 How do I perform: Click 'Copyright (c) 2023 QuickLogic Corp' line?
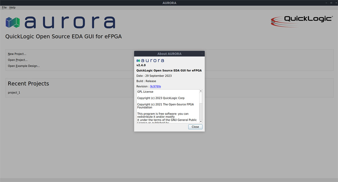[161, 98]
